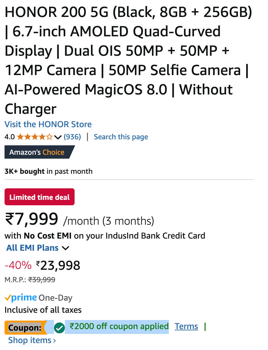This screenshot has height=350, width=268.
Task: Click the 4.0 rating number
Action: pyautogui.click(x=9, y=137)
